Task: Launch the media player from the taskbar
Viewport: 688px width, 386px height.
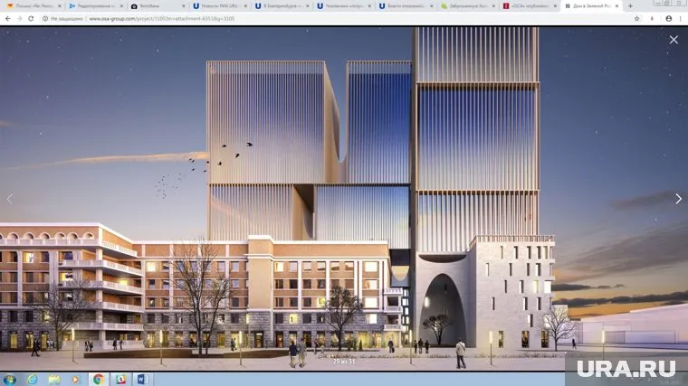Action: click(x=76, y=379)
